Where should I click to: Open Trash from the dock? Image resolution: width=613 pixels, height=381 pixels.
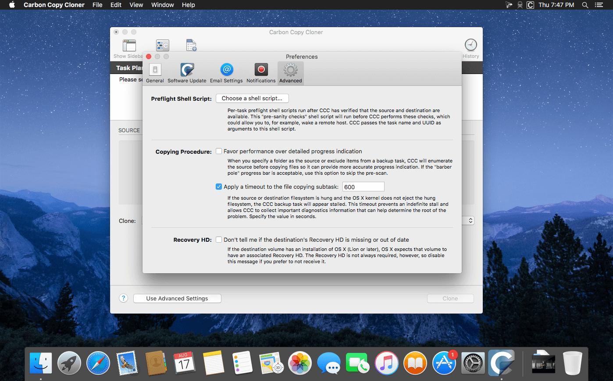(572, 363)
